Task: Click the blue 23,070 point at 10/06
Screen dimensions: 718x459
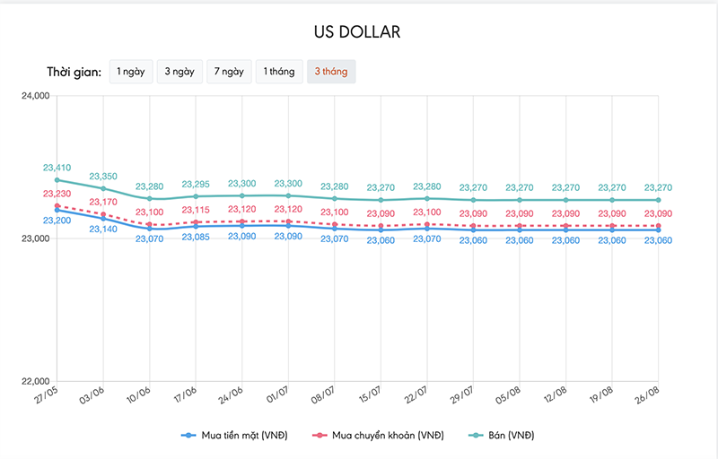Action: (x=150, y=229)
